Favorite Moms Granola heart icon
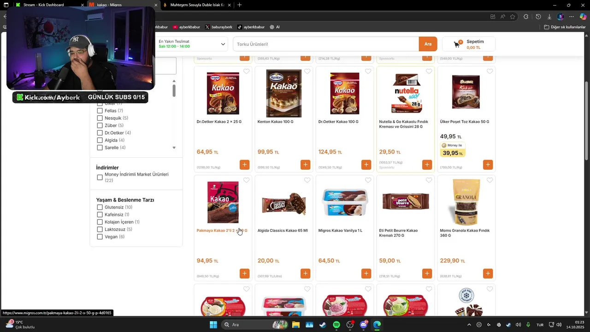Viewport: 590px width, 332px height. (490, 180)
